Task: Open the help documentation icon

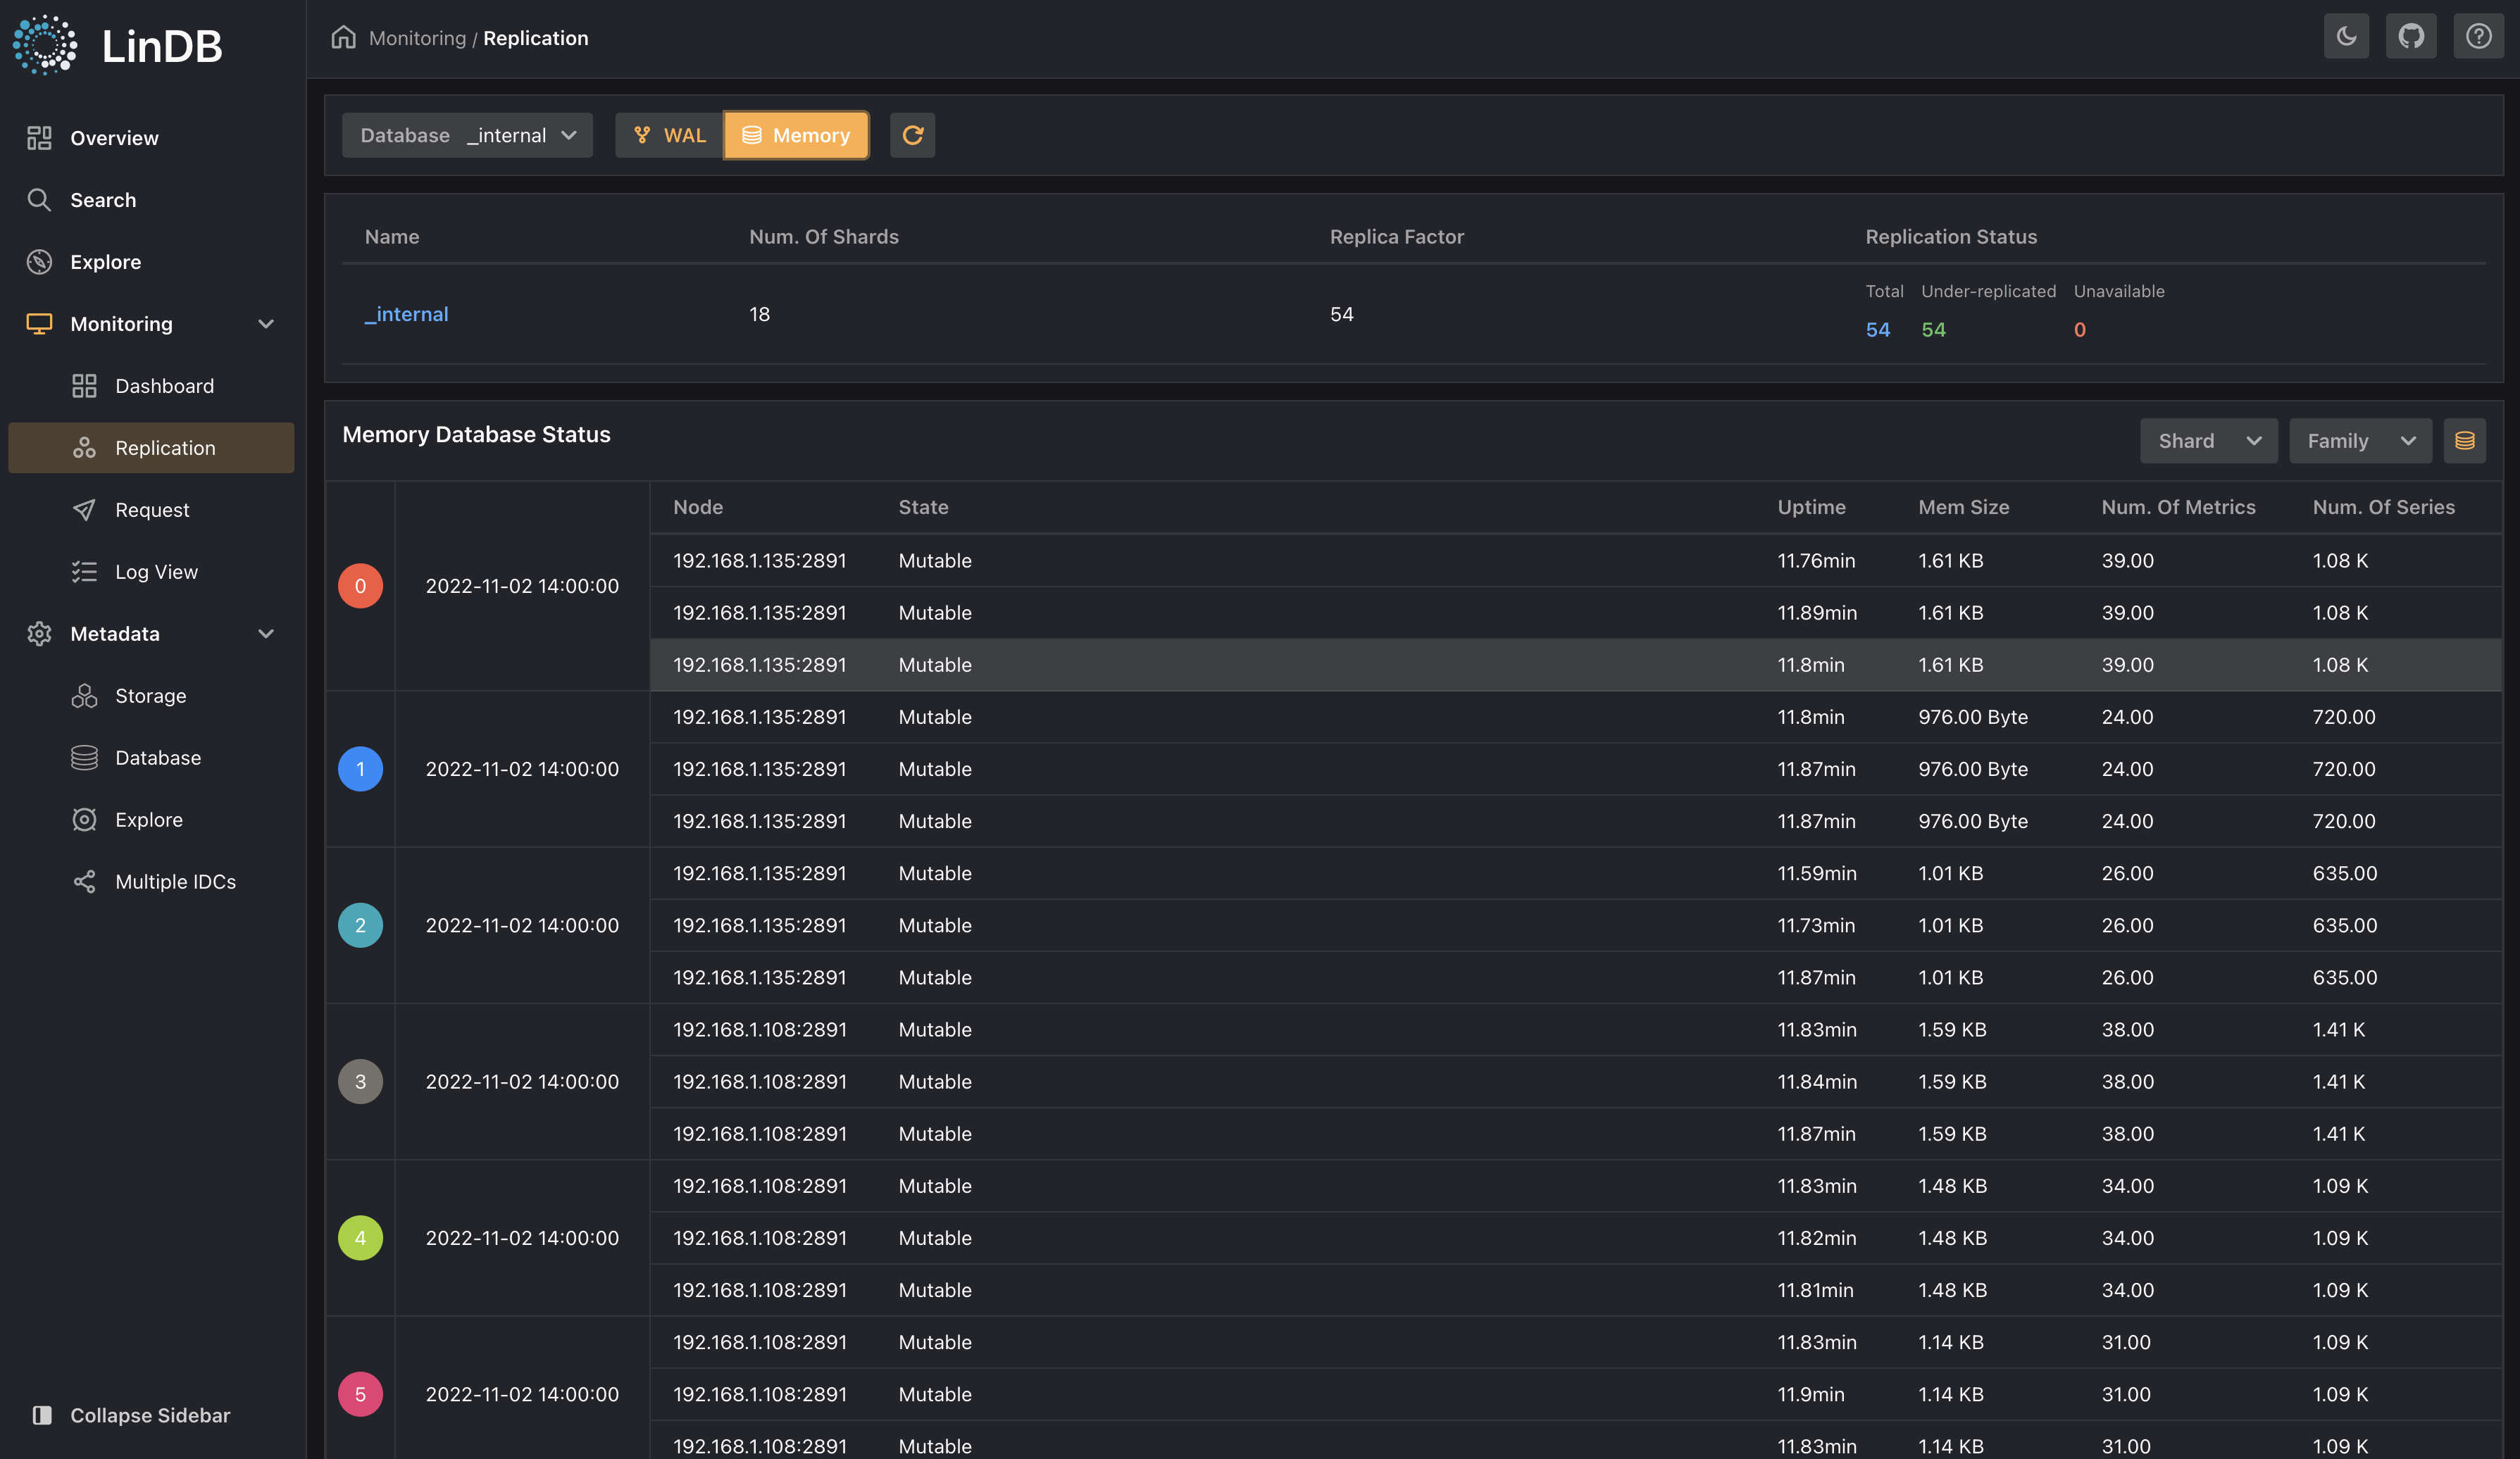Action: coord(2479,36)
